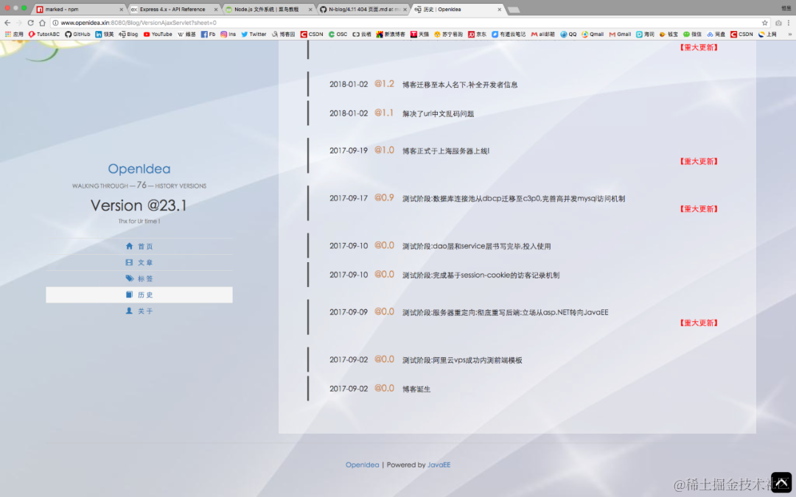Image resolution: width=796 pixels, height=497 pixels.
Task: Open the LinkedIn 领英 bookmark
Action: pos(104,35)
